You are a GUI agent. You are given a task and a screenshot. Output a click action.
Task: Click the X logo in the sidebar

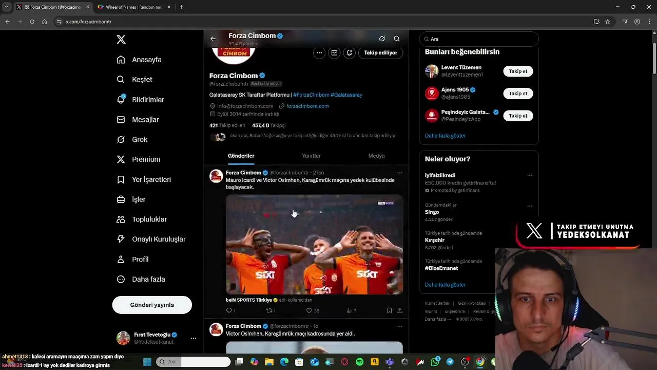point(121,40)
